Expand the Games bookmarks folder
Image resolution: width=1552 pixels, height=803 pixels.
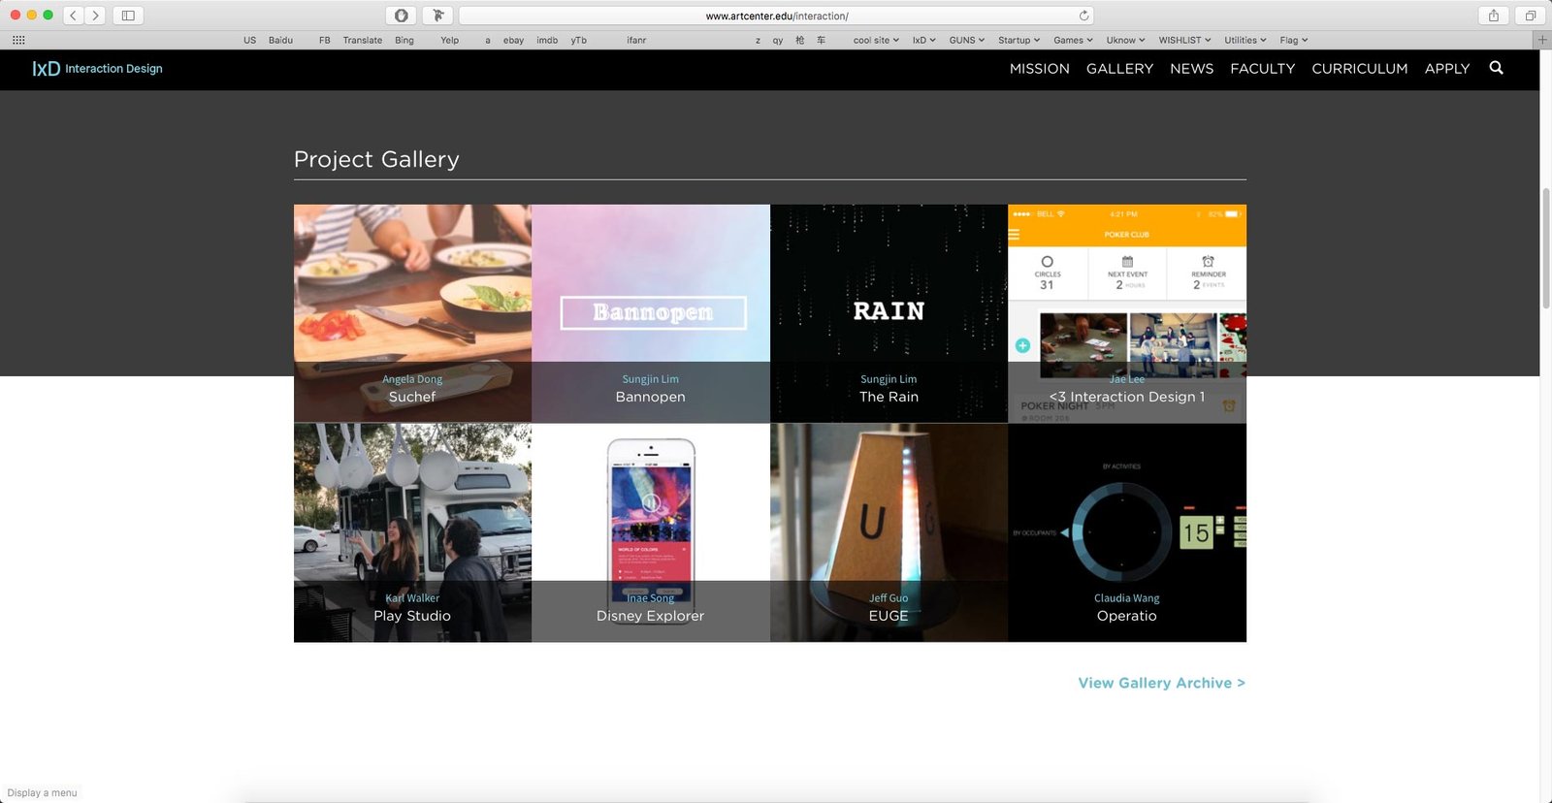pyautogui.click(x=1073, y=40)
